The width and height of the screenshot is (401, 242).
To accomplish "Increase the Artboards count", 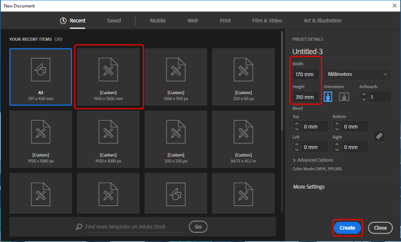I will (x=364, y=94).
